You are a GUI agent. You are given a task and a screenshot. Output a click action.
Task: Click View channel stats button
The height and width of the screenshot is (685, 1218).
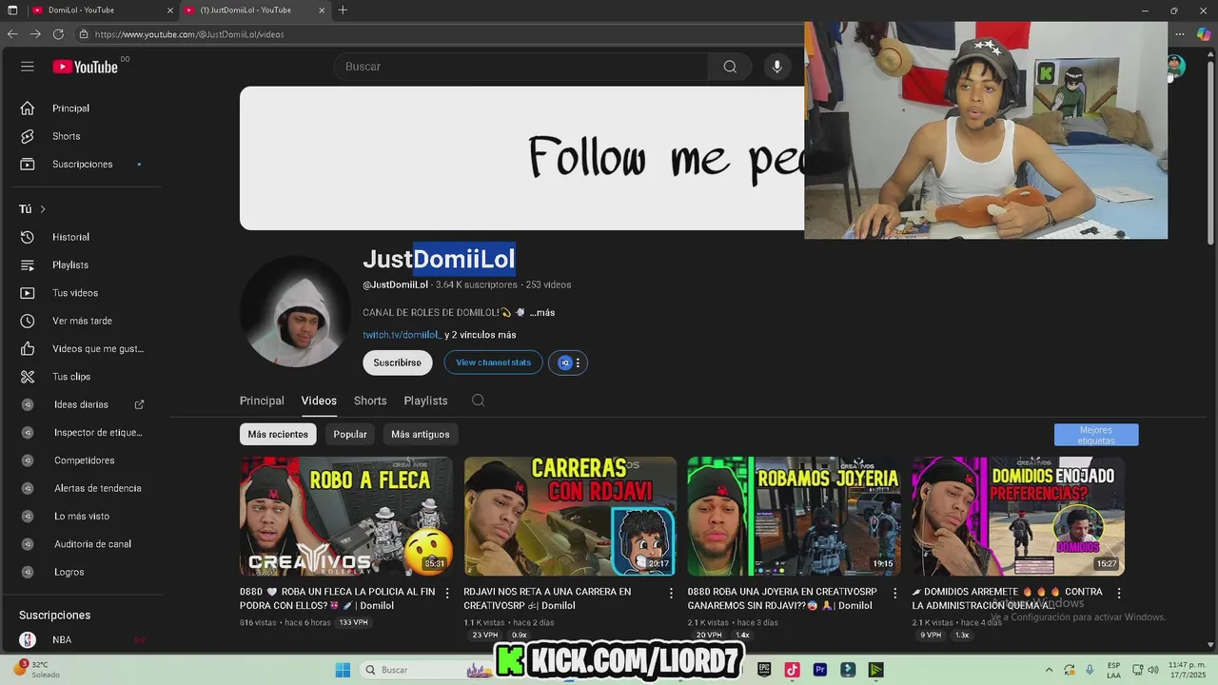coord(493,362)
